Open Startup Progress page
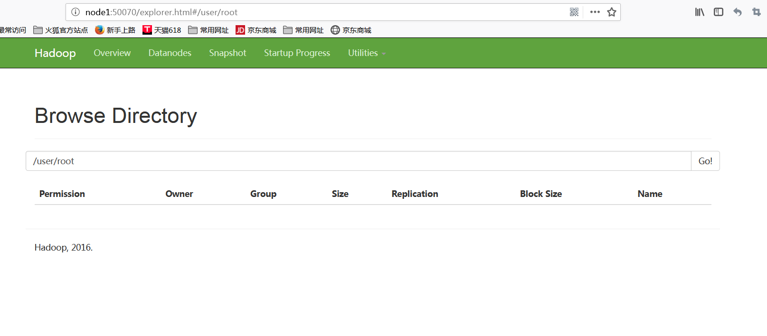Image resolution: width=767 pixels, height=336 pixels. [297, 53]
